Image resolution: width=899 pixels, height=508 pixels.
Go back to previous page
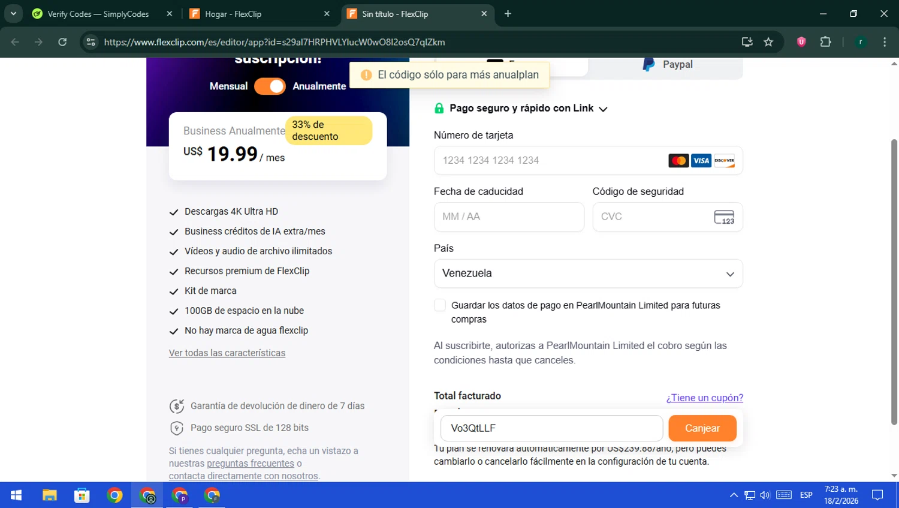15,42
